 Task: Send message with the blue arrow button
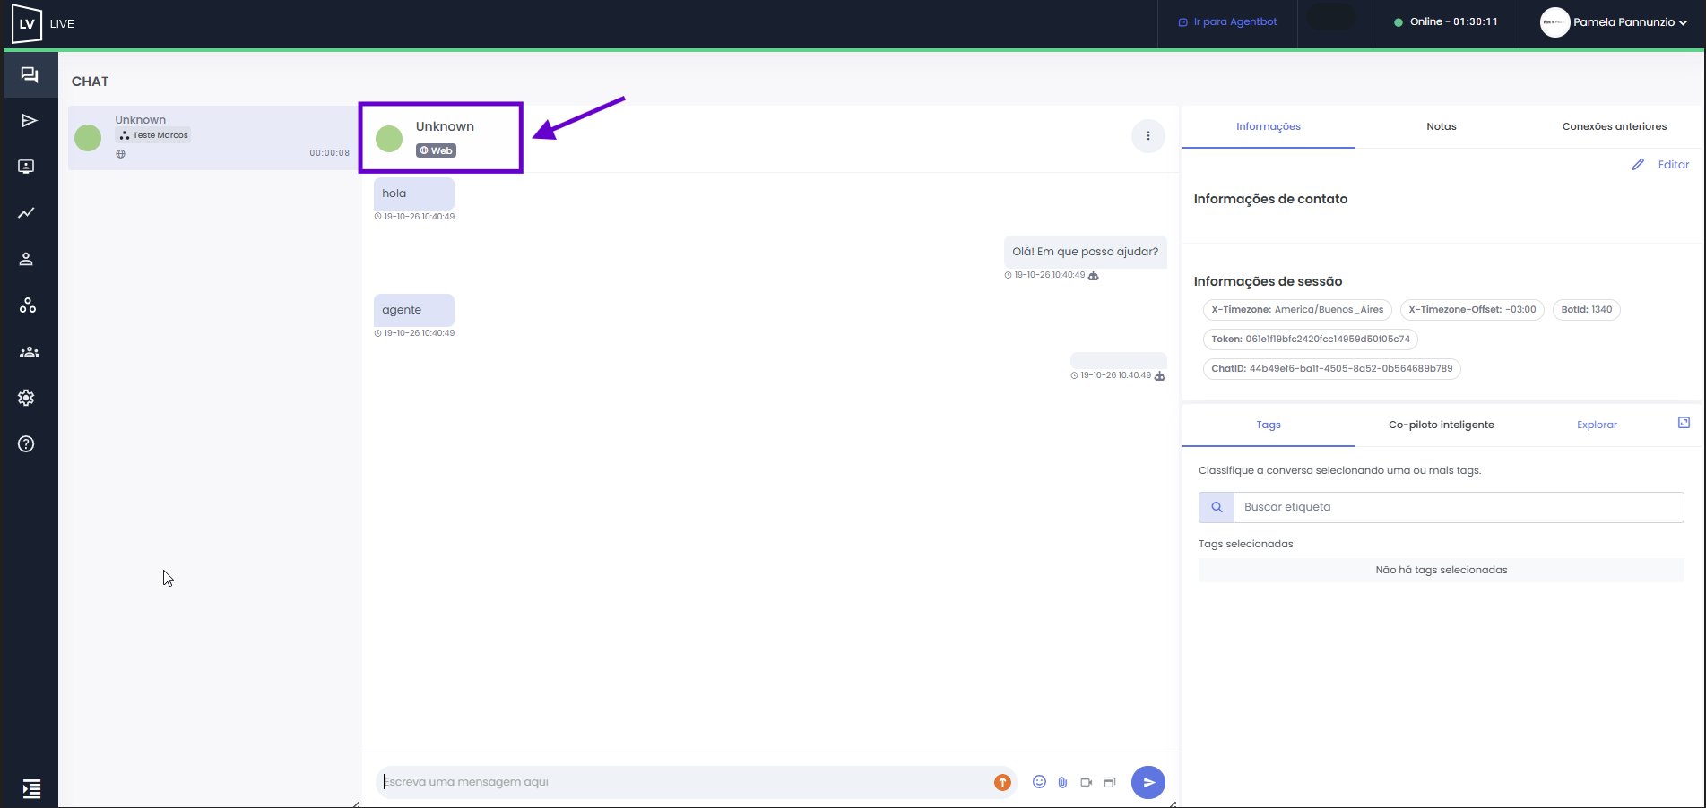[x=1148, y=782]
